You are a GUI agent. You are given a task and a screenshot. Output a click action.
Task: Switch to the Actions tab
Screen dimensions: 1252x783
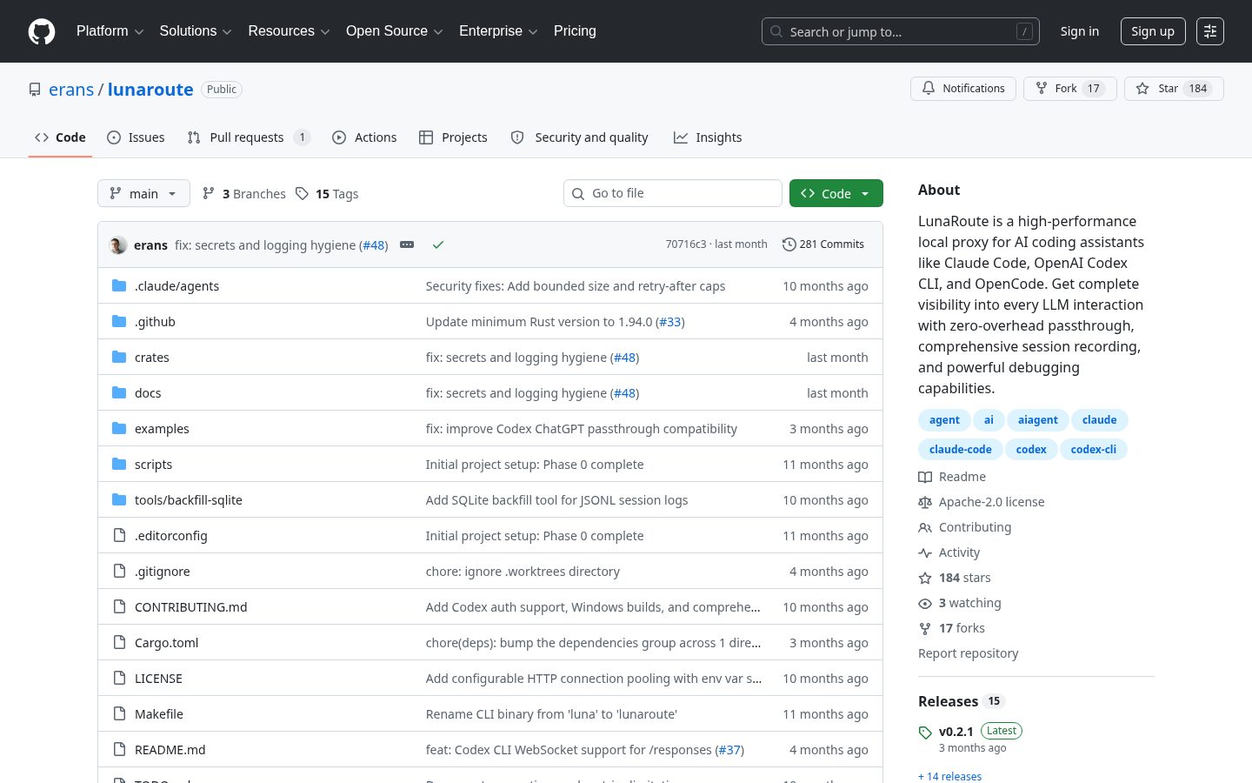[x=364, y=137]
